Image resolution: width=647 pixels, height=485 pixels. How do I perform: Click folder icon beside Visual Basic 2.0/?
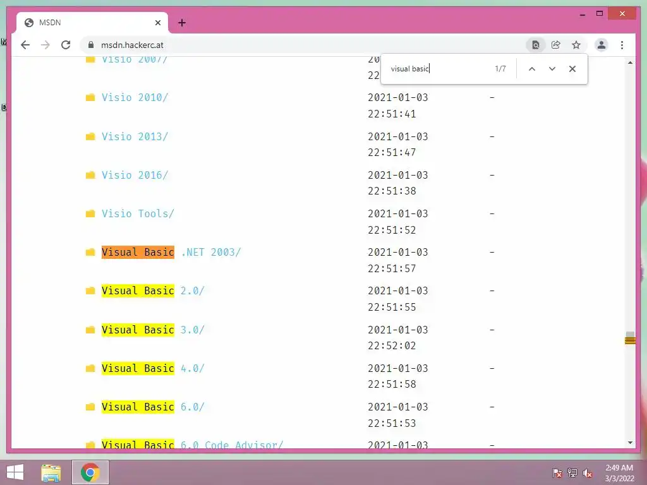[90, 290]
